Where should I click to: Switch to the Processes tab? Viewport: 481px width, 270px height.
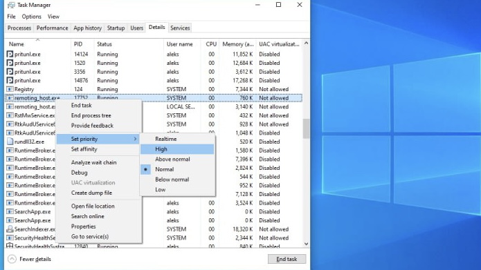(19, 28)
